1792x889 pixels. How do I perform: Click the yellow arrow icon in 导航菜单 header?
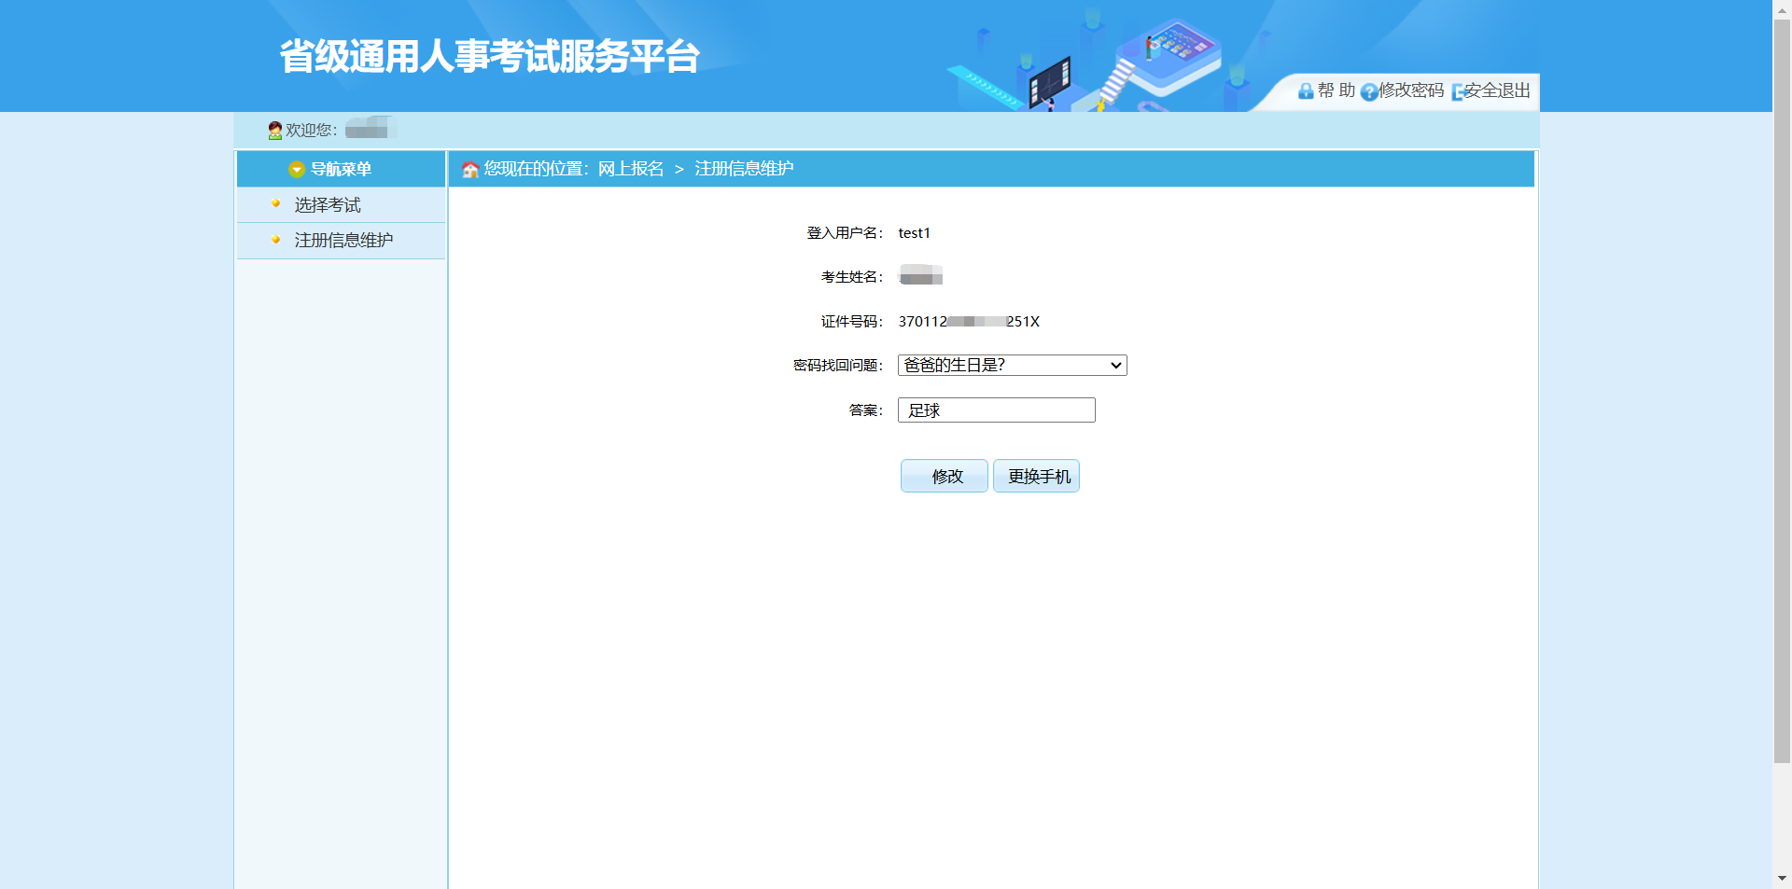pyautogui.click(x=297, y=169)
